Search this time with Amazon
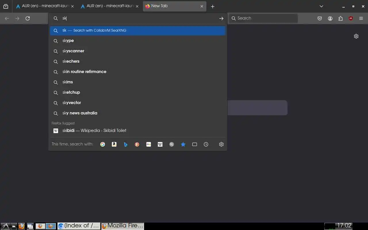 114,144
